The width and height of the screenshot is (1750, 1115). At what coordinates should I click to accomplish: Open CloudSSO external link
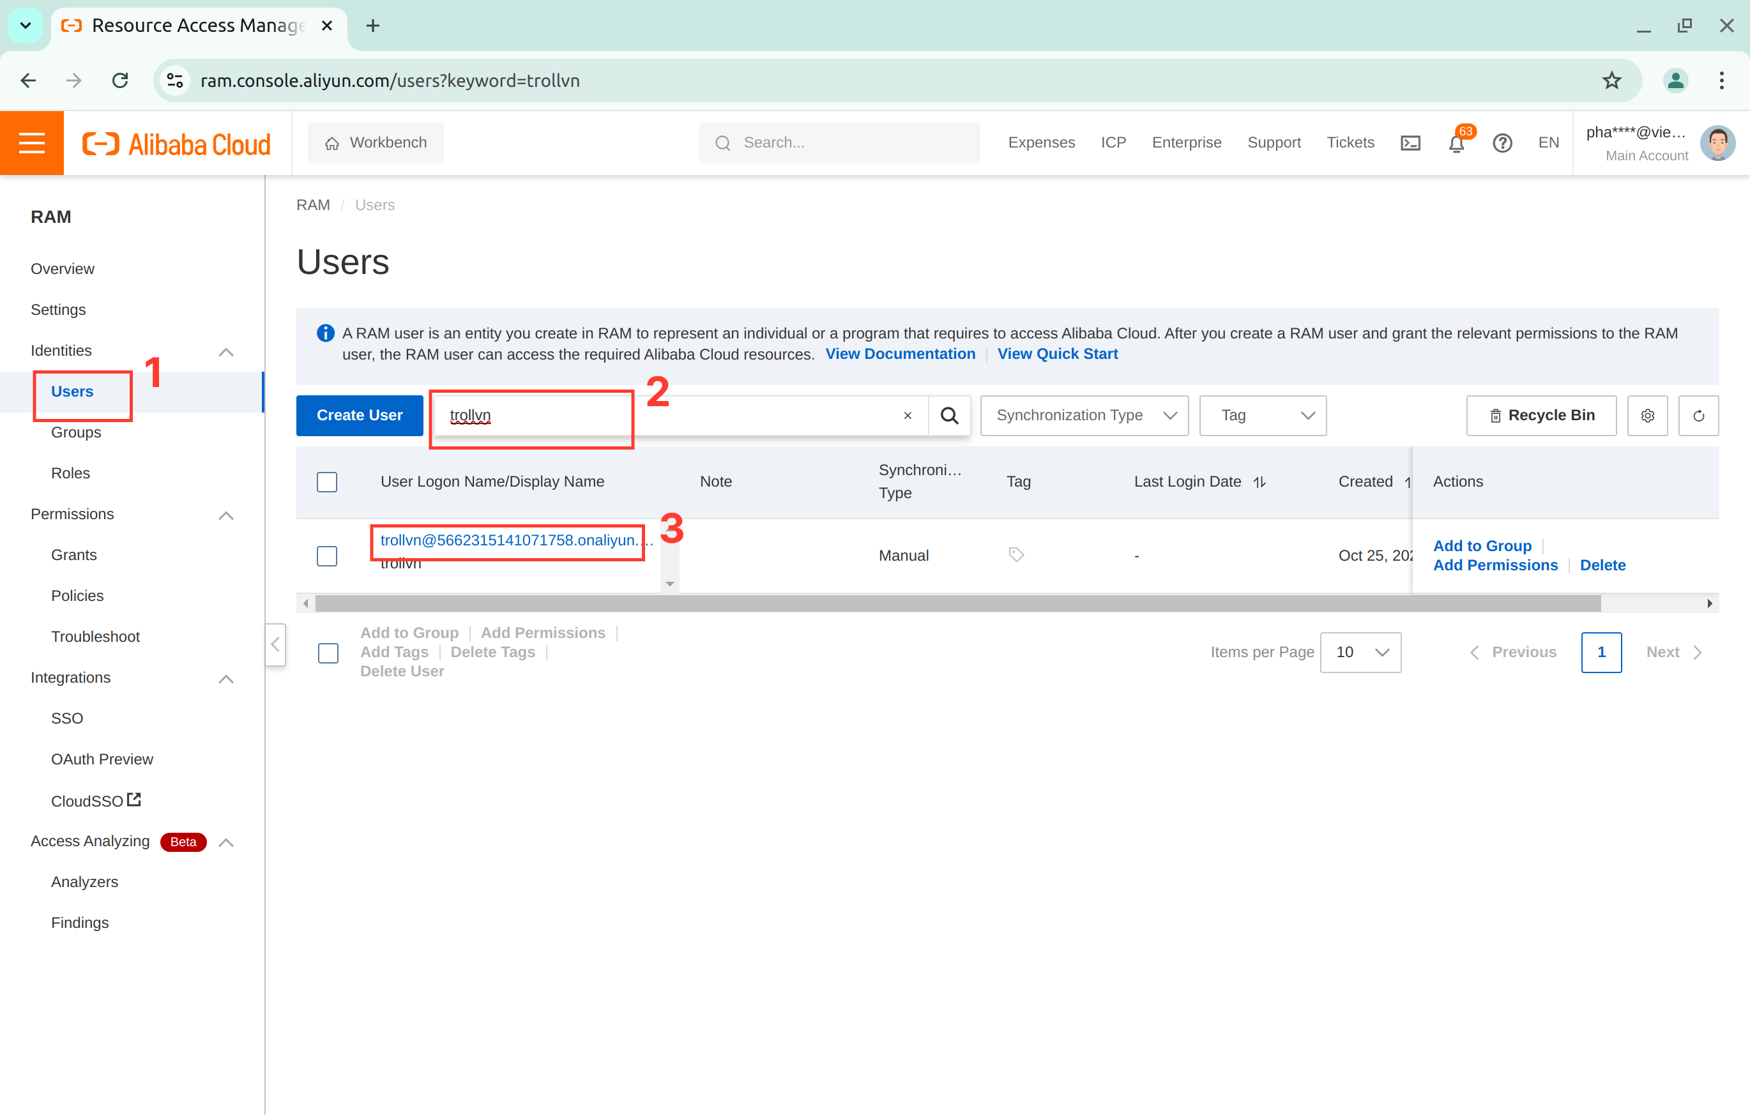tap(95, 800)
